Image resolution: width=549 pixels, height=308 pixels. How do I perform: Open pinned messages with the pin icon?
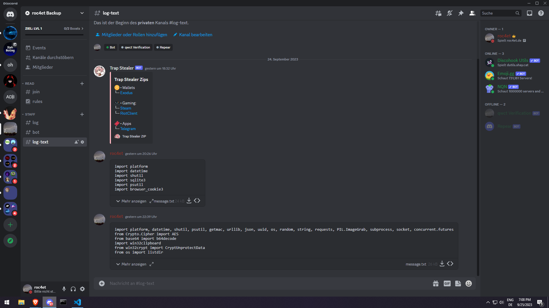pyautogui.click(x=461, y=13)
